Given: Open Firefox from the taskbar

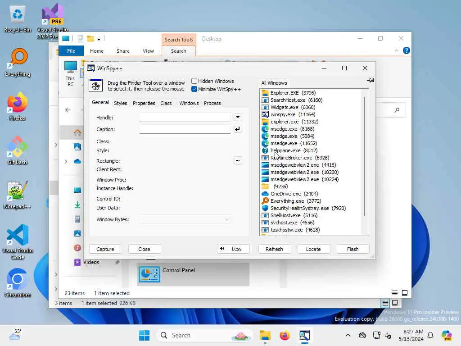Looking at the screenshot, I should click(285, 335).
